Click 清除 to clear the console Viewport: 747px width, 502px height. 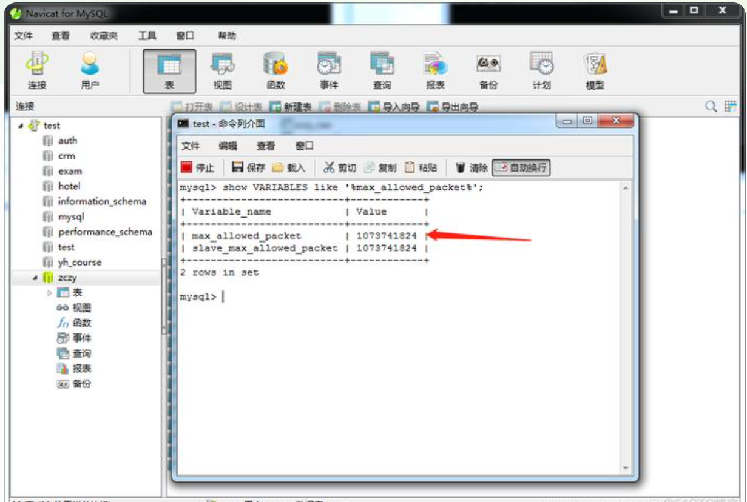[x=472, y=168]
